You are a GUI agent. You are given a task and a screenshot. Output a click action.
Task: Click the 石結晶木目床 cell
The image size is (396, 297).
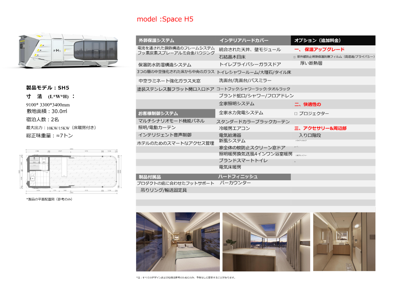[232, 57]
